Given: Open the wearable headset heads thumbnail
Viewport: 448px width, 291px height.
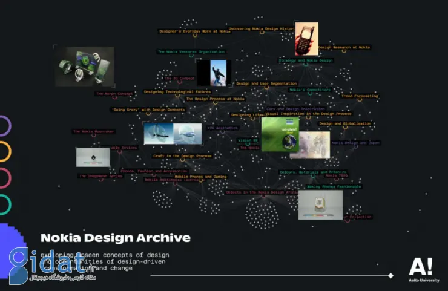Looking at the screenshot, I should (173, 134).
